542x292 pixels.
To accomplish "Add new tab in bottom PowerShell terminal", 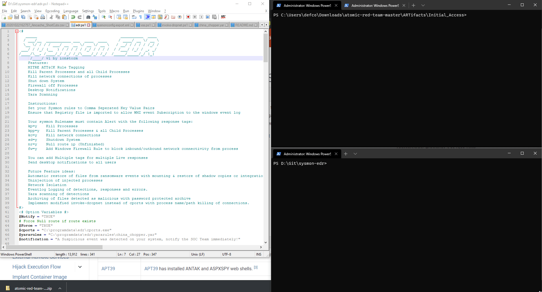I will point(346,154).
